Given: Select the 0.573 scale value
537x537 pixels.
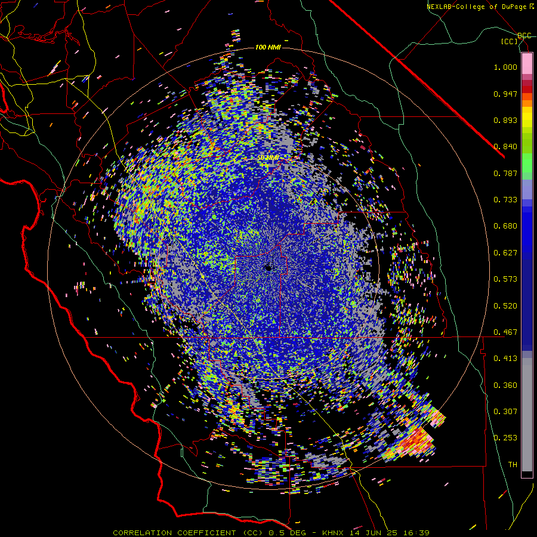Looking at the screenshot, I should coord(505,279).
